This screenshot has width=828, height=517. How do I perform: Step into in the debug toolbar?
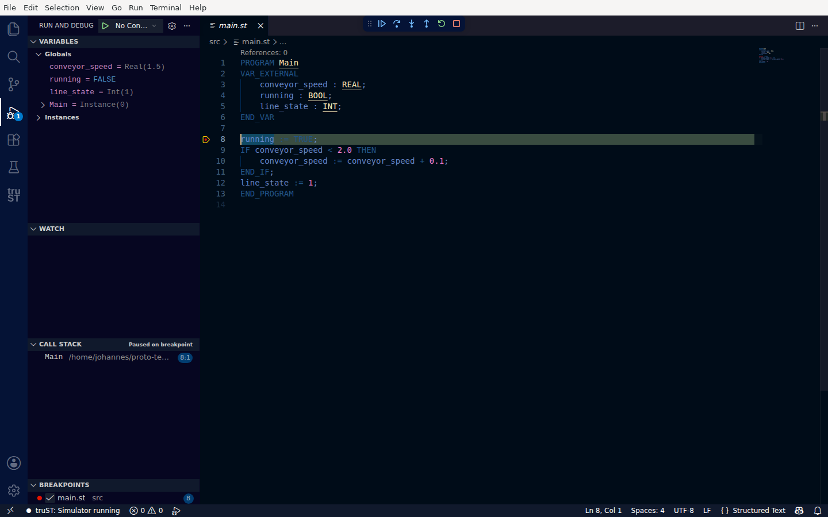click(412, 24)
